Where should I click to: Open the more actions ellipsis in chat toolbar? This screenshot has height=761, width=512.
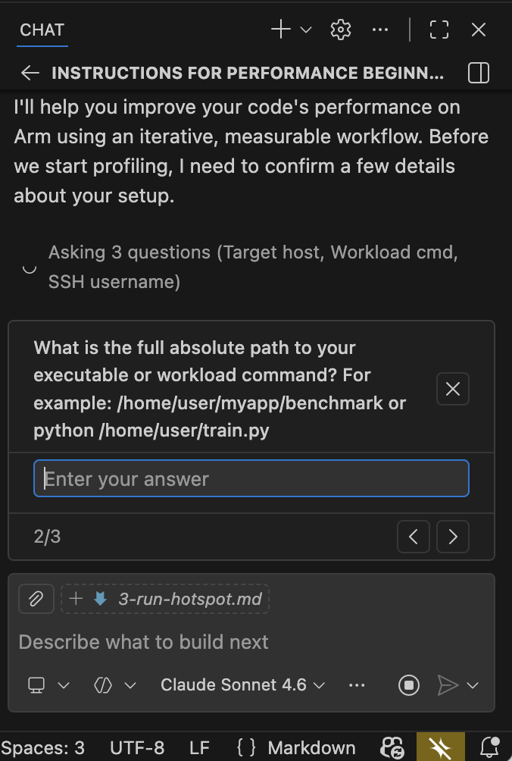point(380,30)
